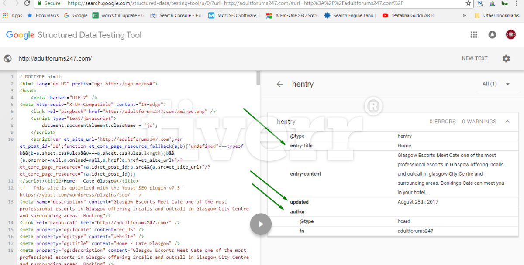The image size is (524, 265).
Task: Collapse the hentry result card
Action: [x=507, y=122]
